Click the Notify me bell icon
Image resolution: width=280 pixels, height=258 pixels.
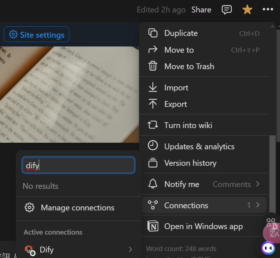[153, 184]
